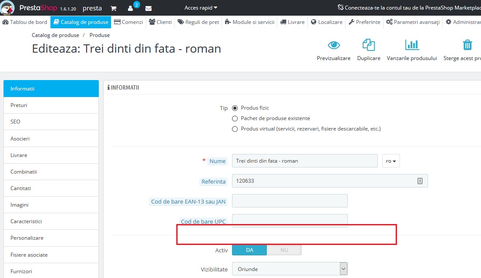This screenshot has height=278, width=481.
Task: Open the ro language dropdown
Action: pos(391,161)
